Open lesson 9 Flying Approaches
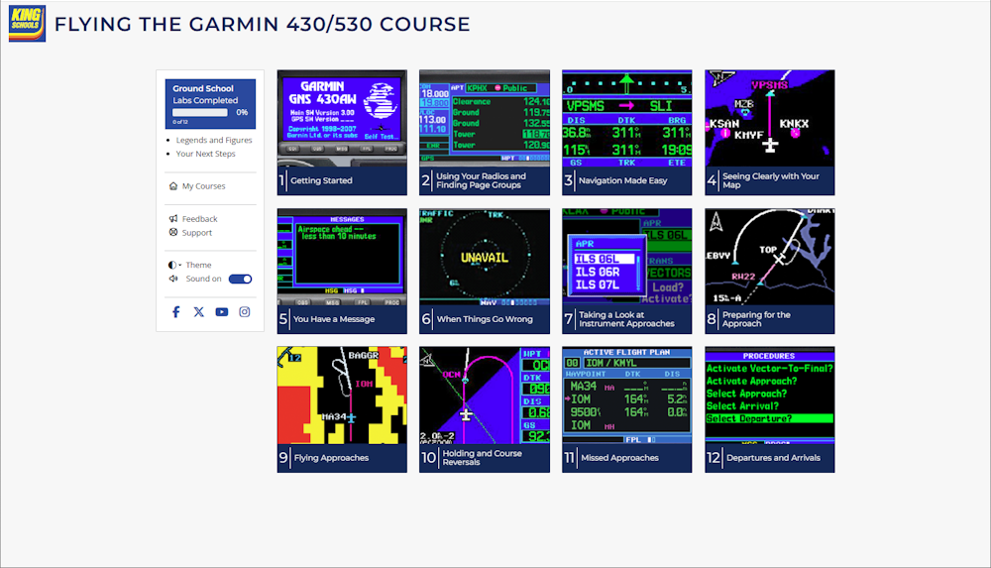This screenshot has width=991, height=568. coord(342,409)
